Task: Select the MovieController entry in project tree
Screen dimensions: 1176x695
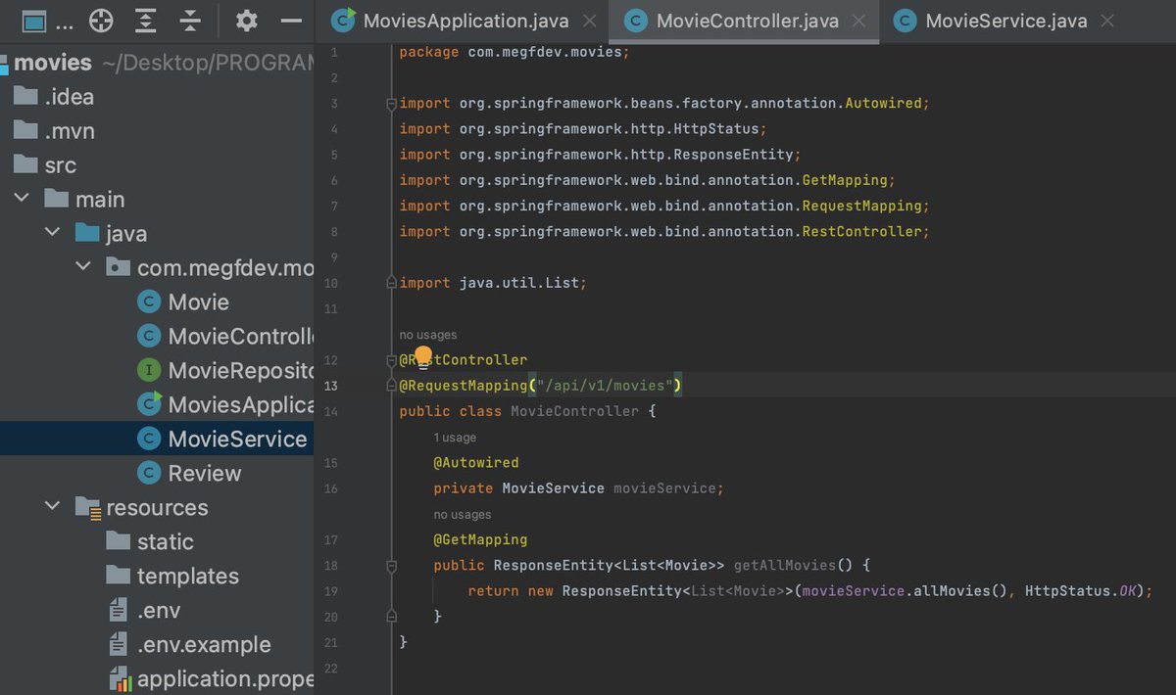Action: click(157, 336)
